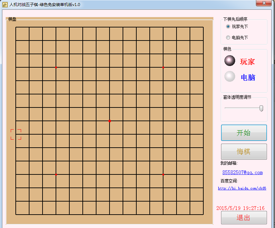Click the 下棋先后顺序 group label
The height and width of the screenshot is (228, 275).
coord(235,19)
